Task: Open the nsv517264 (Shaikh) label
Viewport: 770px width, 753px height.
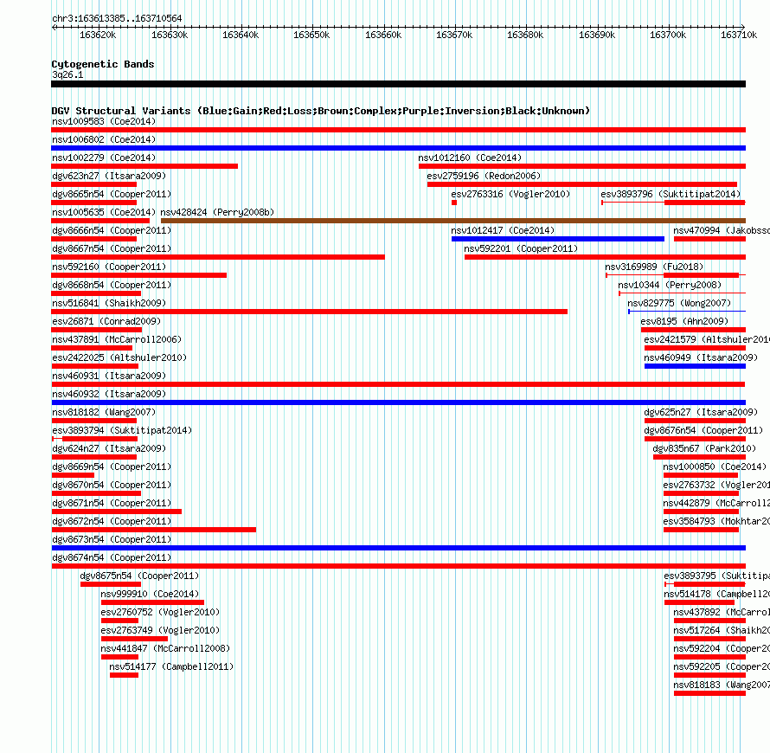Action: point(722,630)
